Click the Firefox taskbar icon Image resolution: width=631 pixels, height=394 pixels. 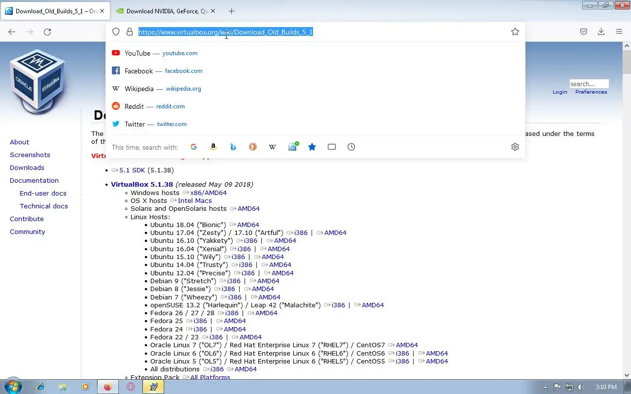point(107,387)
